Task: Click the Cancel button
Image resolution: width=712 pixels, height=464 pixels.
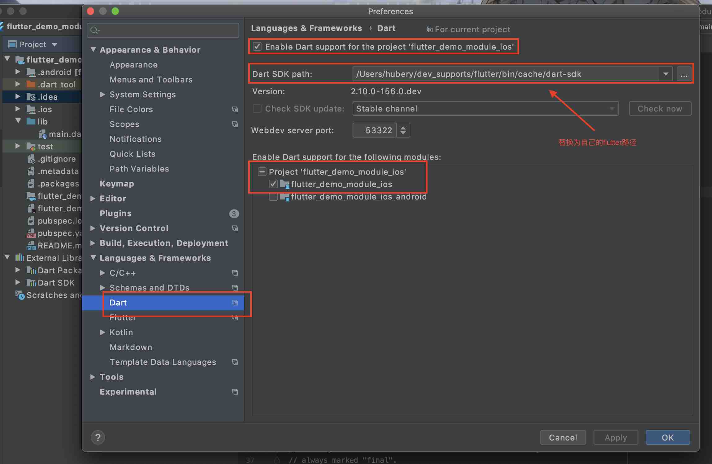Action: (563, 437)
